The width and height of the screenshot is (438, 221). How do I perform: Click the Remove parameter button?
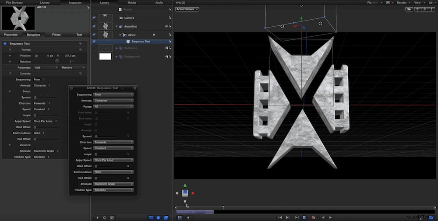click(x=73, y=67)
